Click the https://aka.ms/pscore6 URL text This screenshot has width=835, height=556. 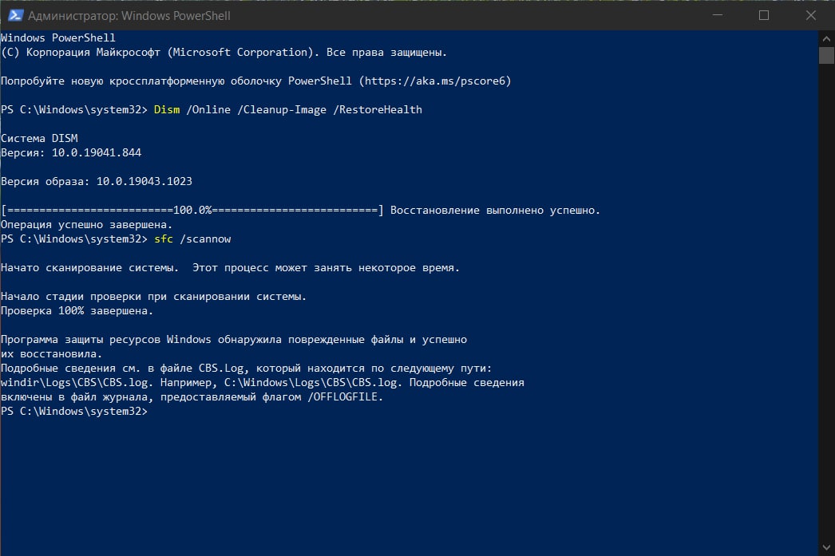click(434, 81)
